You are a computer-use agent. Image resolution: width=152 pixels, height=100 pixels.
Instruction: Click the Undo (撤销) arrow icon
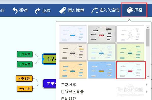[15, 10]
